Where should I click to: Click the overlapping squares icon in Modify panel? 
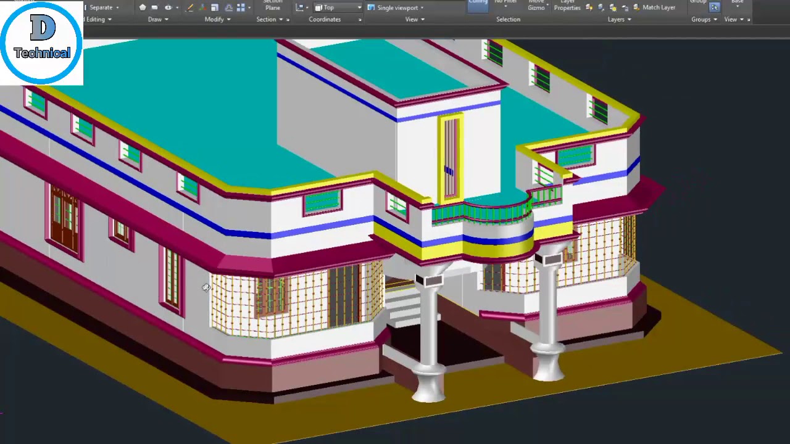pyautogui.click(x=215, y=7)
